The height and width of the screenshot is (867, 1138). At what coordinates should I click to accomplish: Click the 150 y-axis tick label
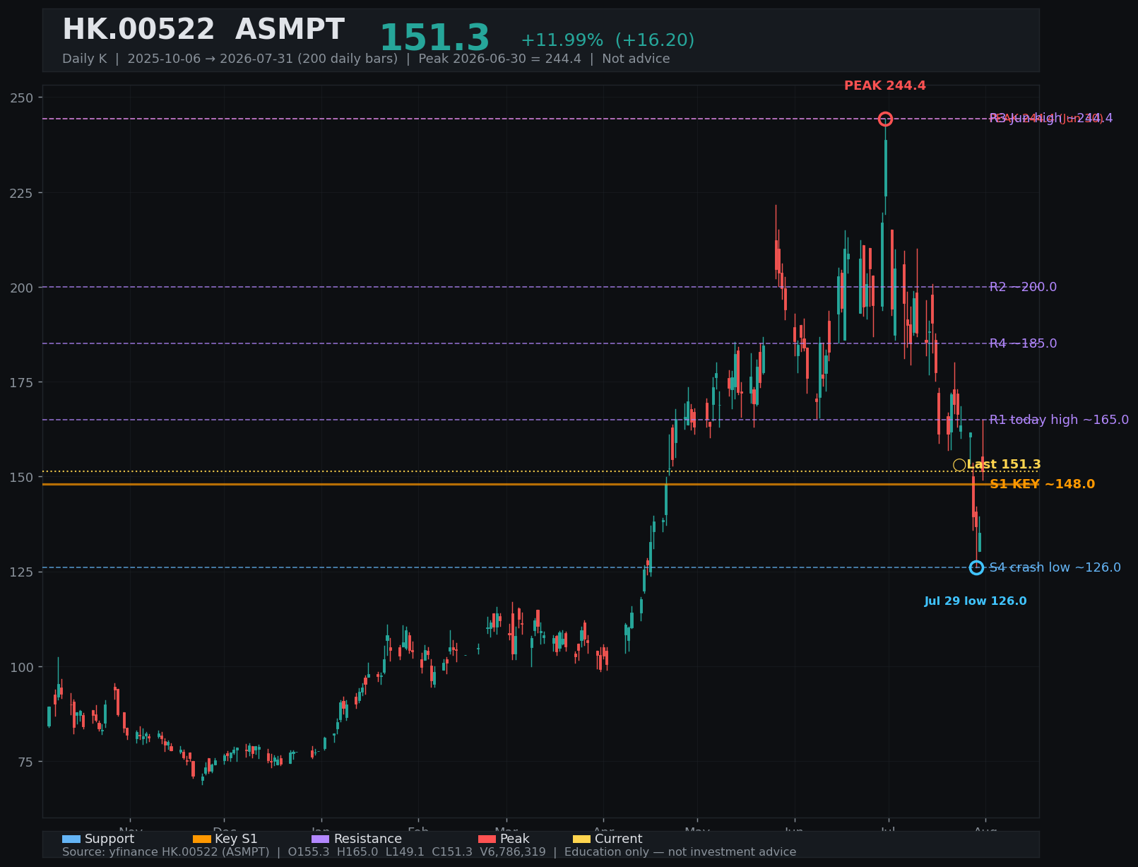point(21,477)
